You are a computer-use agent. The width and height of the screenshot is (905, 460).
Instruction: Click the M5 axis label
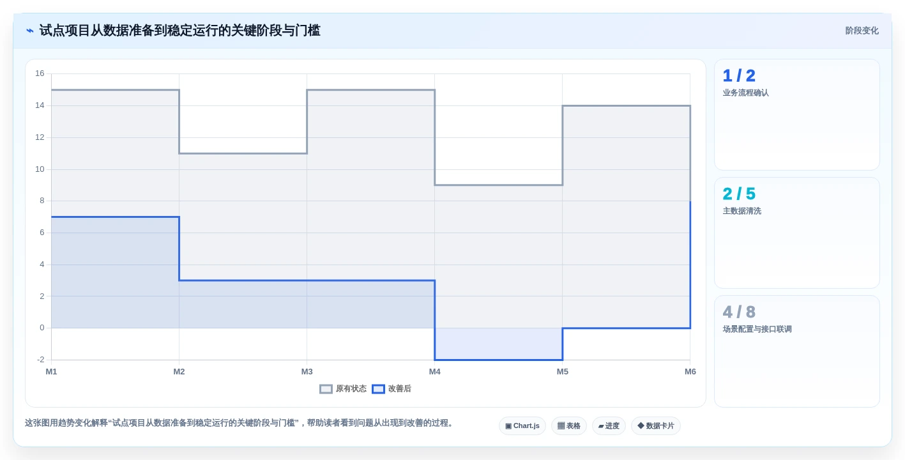[562, 372]
